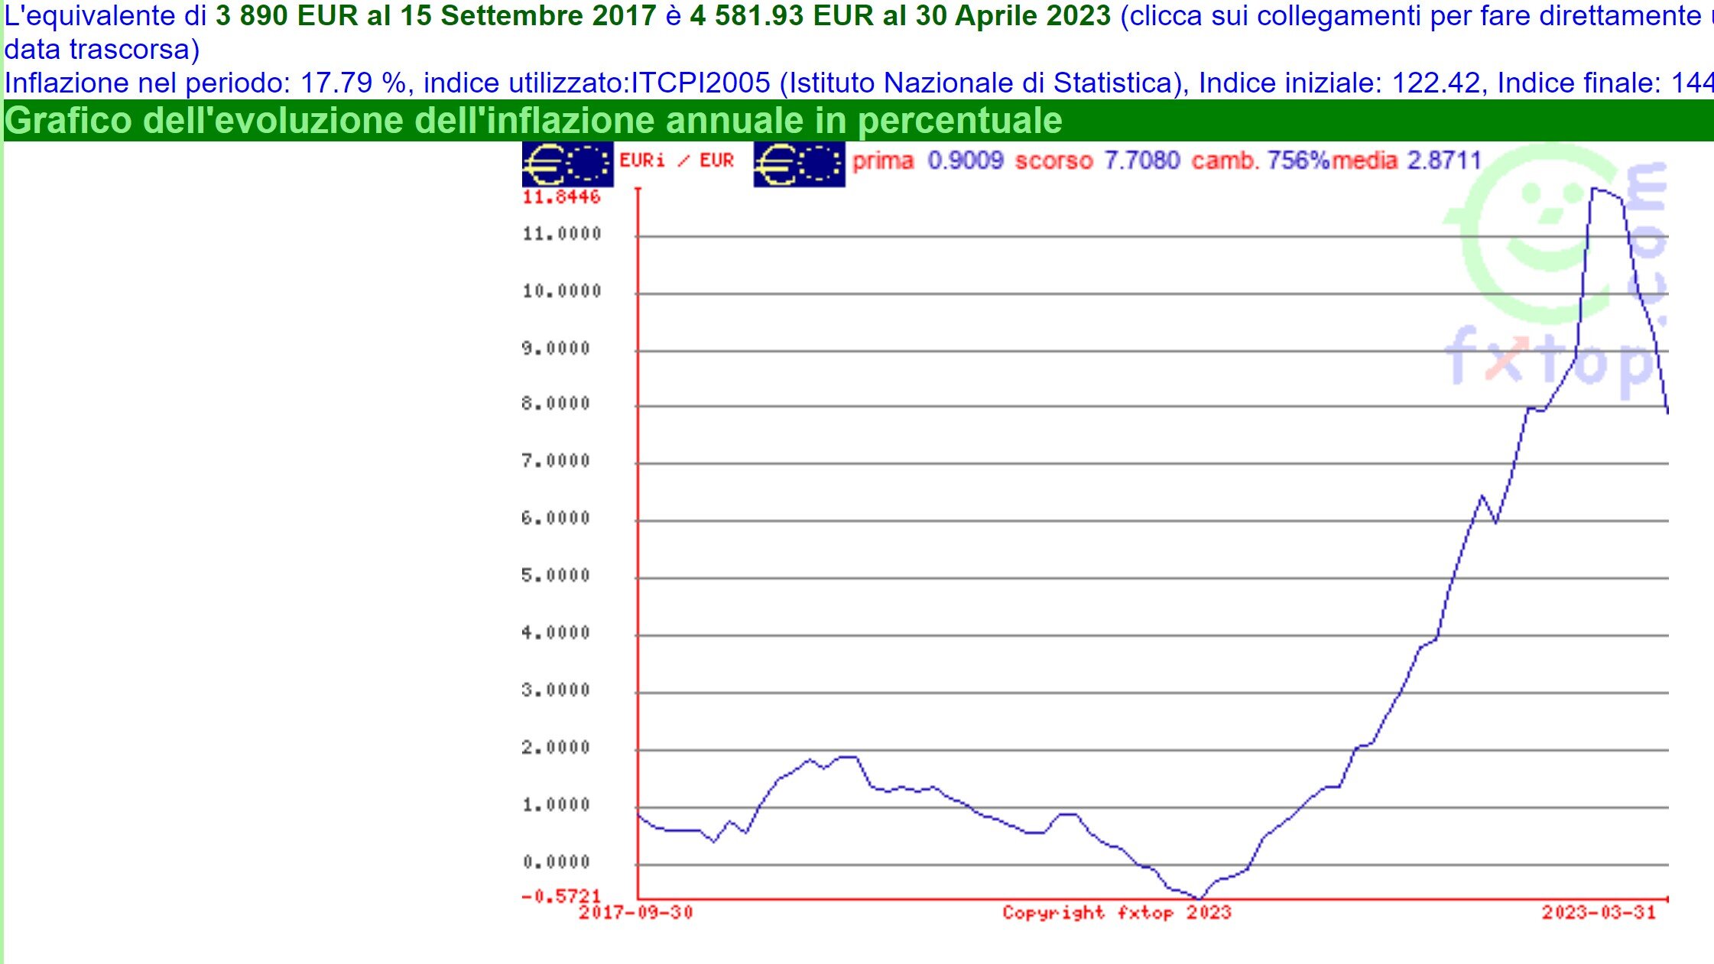1714x964 pixels.
Task: Click the 'EURi / EUR' chart label
Action: click(x=677, y=161)
